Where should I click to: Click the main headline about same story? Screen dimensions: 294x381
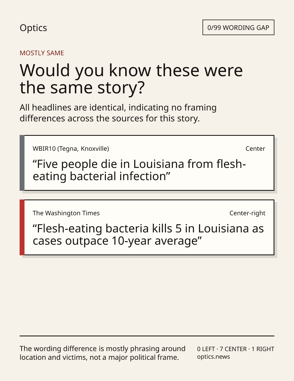click(131, 79)
